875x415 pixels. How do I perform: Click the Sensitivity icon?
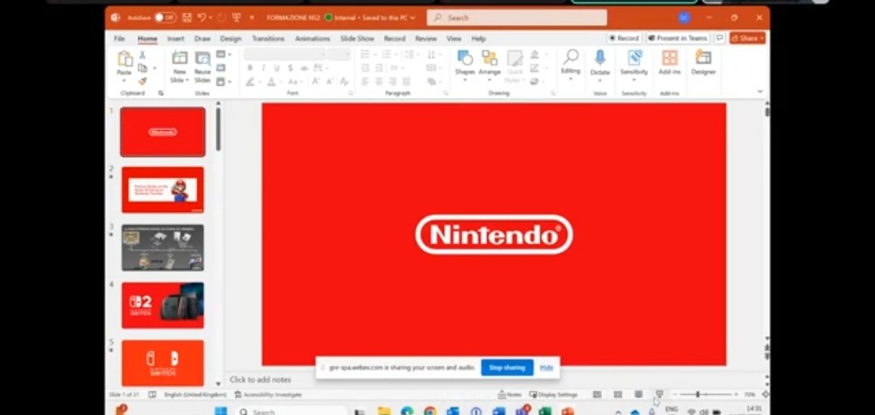tap(634, 59)
